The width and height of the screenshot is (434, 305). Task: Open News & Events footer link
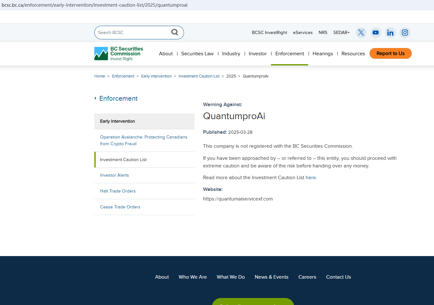pos(272,277)
